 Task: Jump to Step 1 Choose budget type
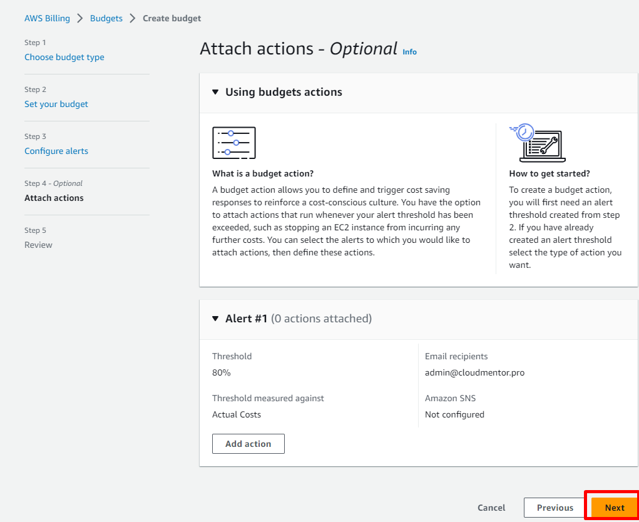click(64, 57)
